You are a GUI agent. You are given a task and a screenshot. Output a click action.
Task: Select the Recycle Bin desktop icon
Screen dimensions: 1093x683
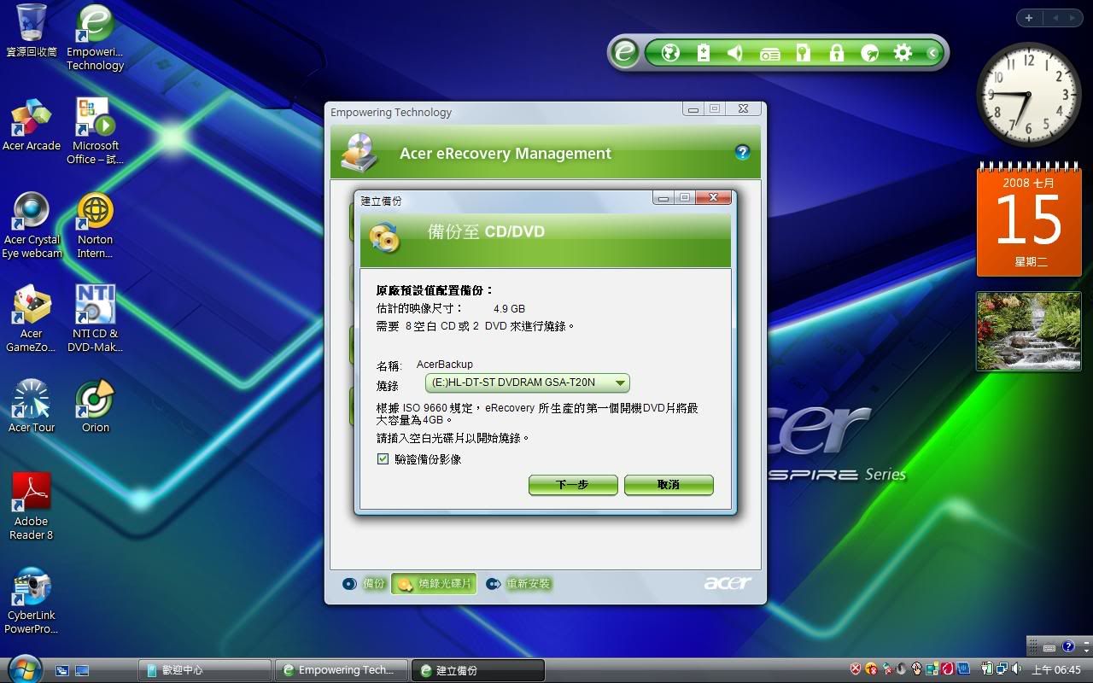pyautogui.click(x=32, y=31)
